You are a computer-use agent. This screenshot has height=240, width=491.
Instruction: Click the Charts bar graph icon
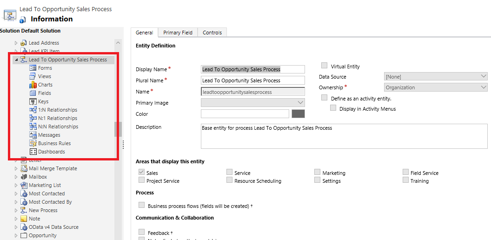pyautogui.click(x=33, y=85)
